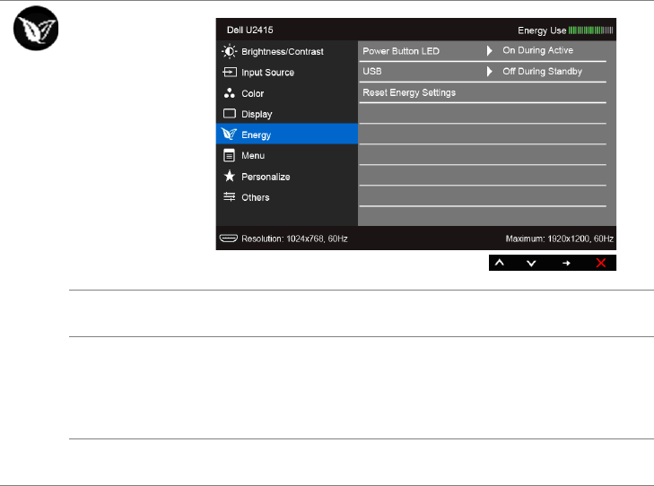Click the Energy leaf icon in menu
654x486 pixels.
(229, 134)
